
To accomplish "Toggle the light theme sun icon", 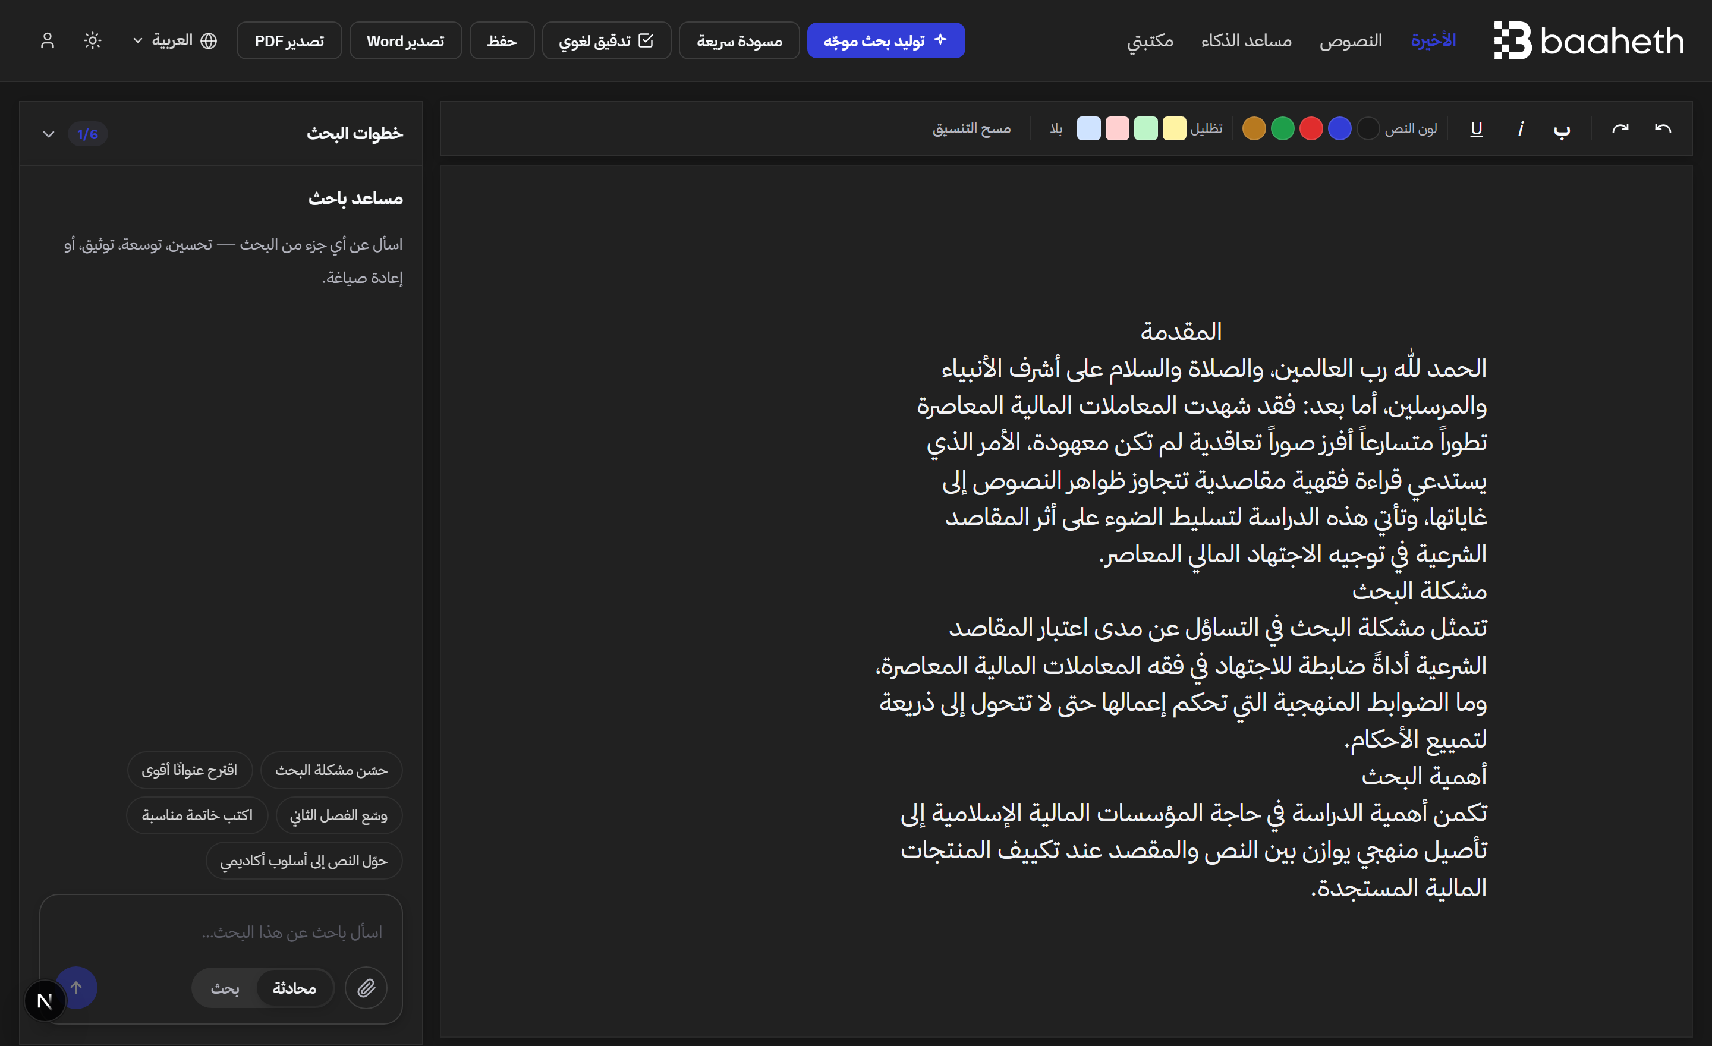I will [x=92, y=40].
